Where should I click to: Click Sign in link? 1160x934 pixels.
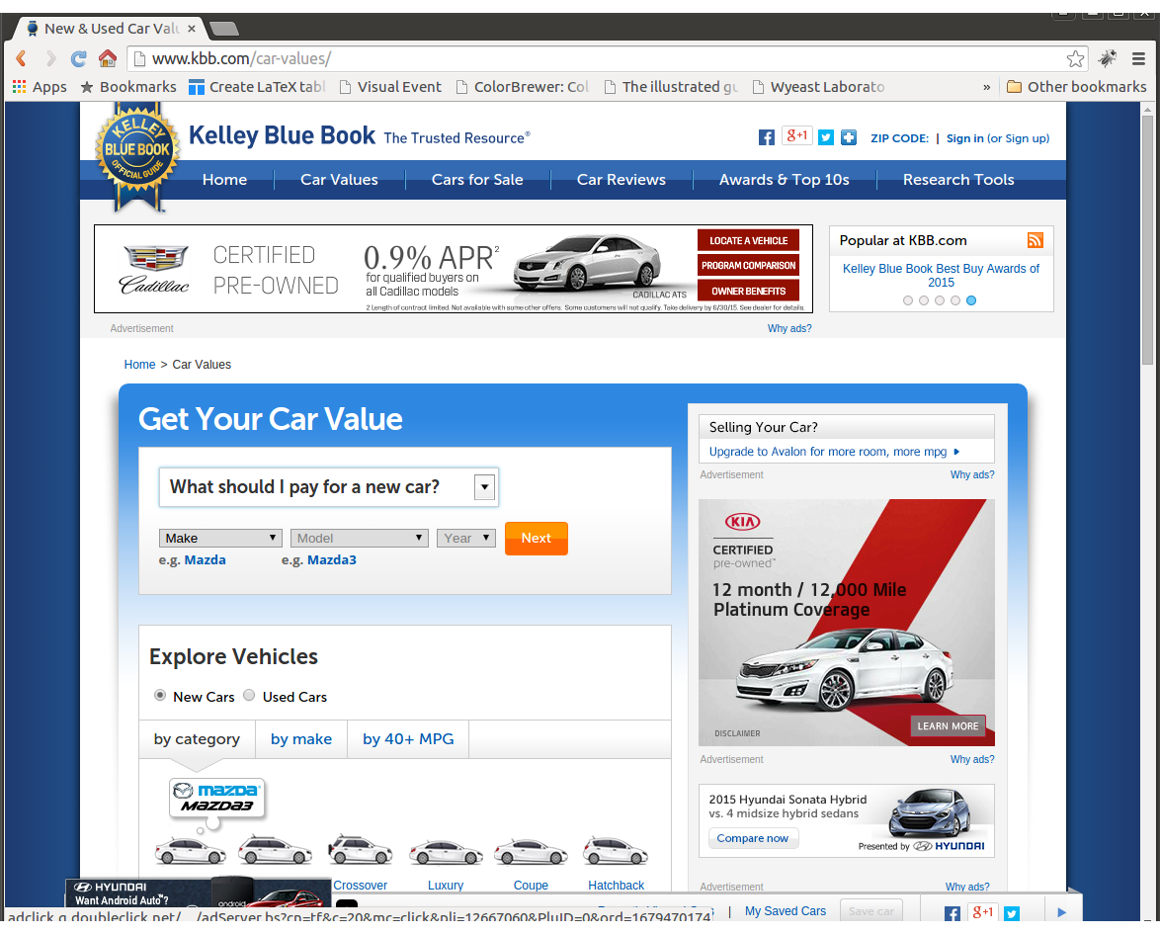(964, 138)
